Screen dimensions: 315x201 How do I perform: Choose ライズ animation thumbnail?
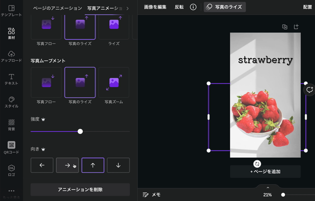pyautogui.click(x=114, y=27)
